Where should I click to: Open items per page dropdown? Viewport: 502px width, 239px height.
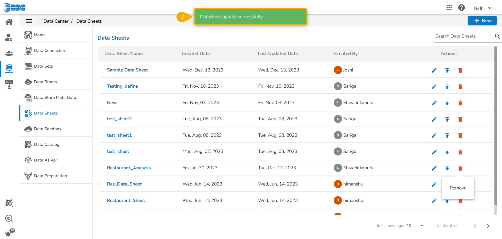(415, 226)
